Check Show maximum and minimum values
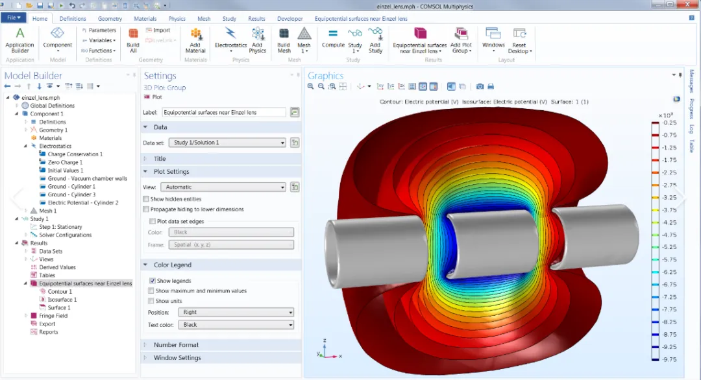The image size is (701, 380). [x=151, y=291]
